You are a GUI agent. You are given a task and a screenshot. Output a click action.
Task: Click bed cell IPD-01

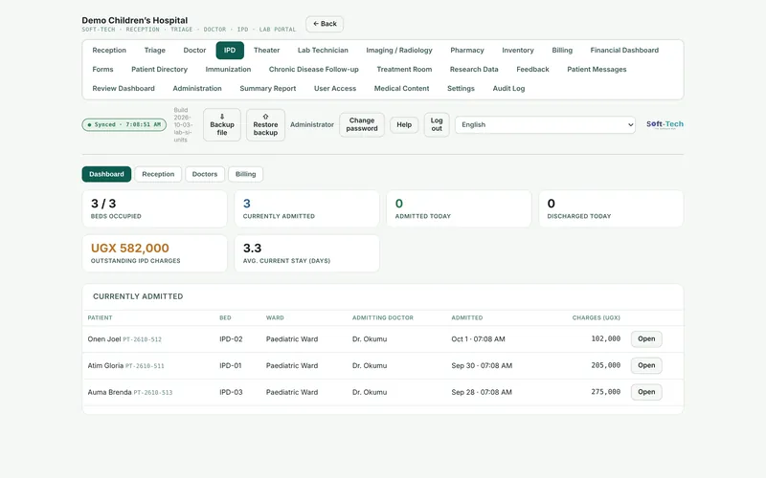(x=230, y=365)
